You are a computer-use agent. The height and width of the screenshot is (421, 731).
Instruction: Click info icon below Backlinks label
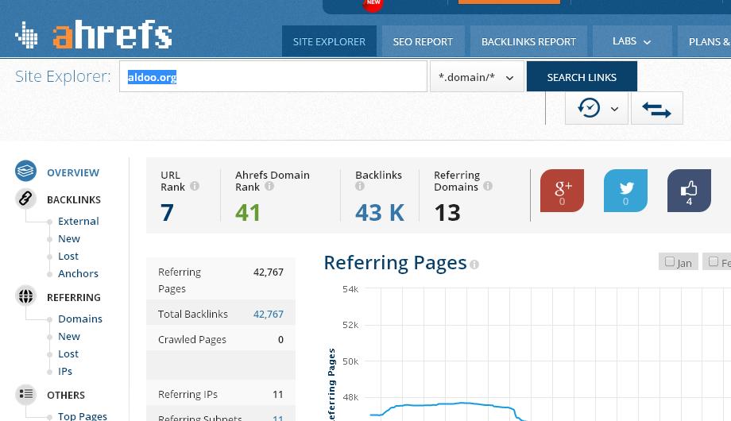[x=359, y=186]
